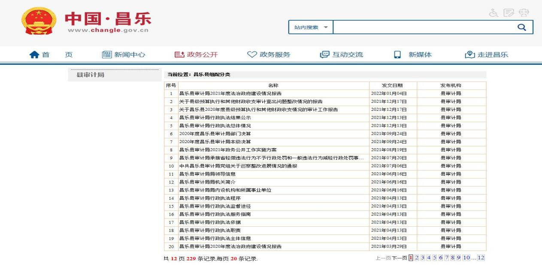Image resolution: width=542 pixels, height=268 pixels.
Task: Open the 走进昌乐 section
Action: coord(487,55)
